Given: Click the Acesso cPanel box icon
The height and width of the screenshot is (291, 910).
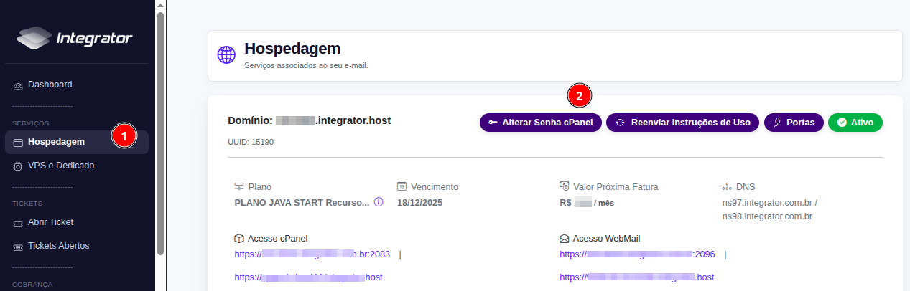Looking at the screenshot, I should pyautogui.click(x=239, y=238).
